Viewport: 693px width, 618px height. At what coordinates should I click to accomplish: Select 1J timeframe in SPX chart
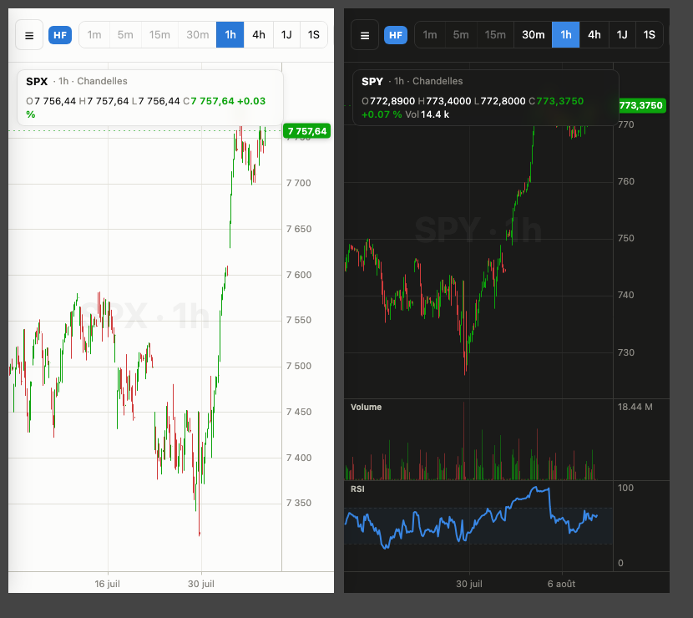[x=286, y=35]
